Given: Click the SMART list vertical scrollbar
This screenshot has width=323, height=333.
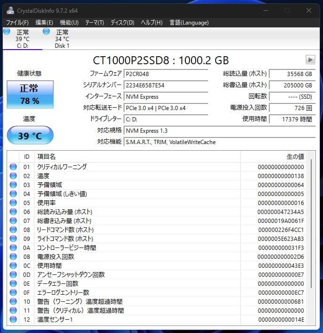Looking at the screenshot, I should click(311, 223).
